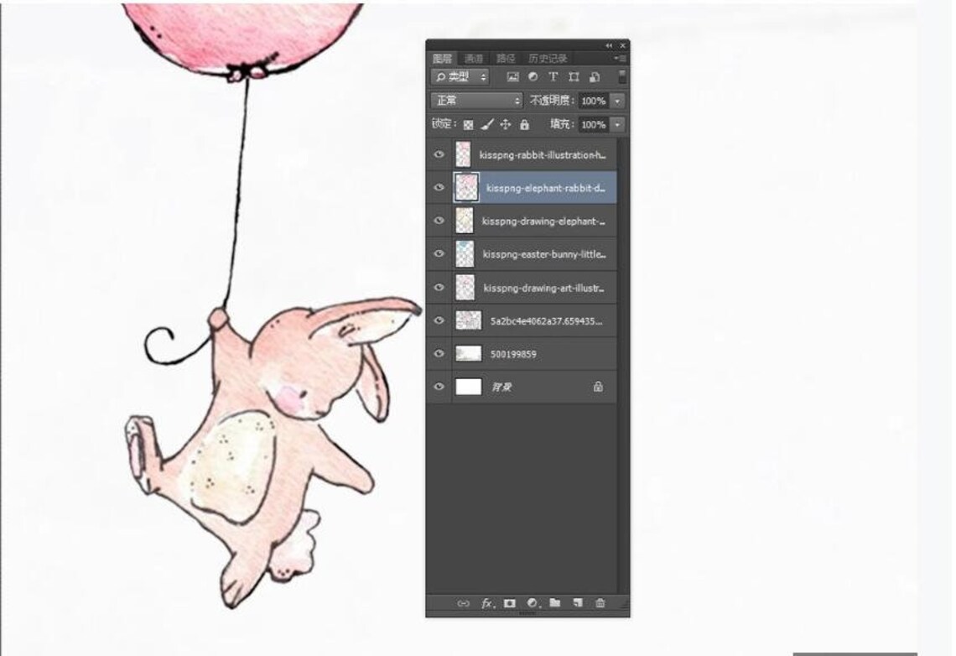Click thumbnail of kisspng-drawing-art-illustr layer
956x656 pixels.
click(x=465, y=287)
